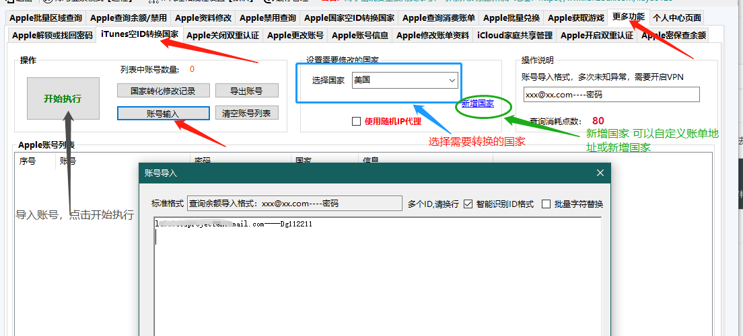This screenshot has width=743, height=336.
Task: Click the 新增国家 link
Action: click(478, 103)
